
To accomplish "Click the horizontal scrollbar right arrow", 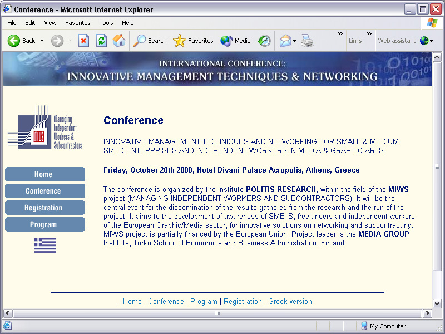I will (427, 313).
